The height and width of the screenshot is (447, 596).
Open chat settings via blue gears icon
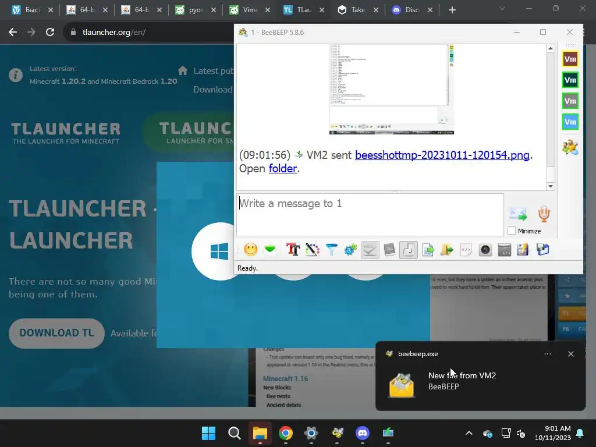pyautogui.click(x=350, y=250)
